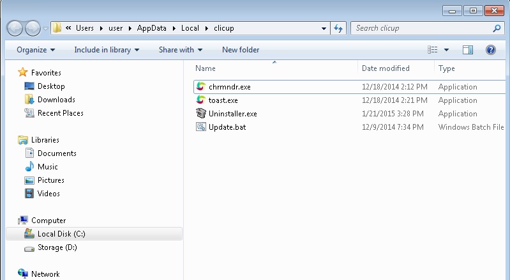Select the Pictures library label
The height and width of the screenshot is (280, 510).
pos(50,180)
